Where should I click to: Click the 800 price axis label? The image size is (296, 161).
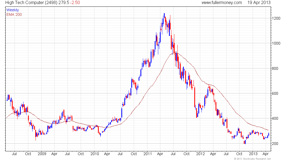pos(275,68)
